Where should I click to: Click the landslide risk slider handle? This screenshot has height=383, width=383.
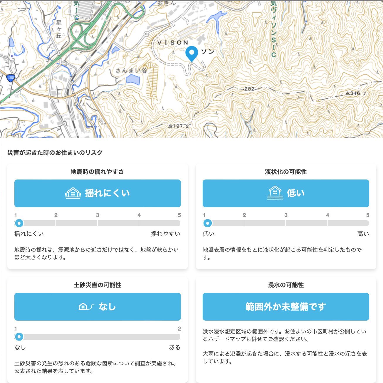pyautogui.click(x=19, y=337)
